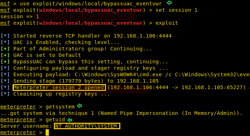
Task: Select '...got system via technique 1' output line
Action: (x=121, y=113)
